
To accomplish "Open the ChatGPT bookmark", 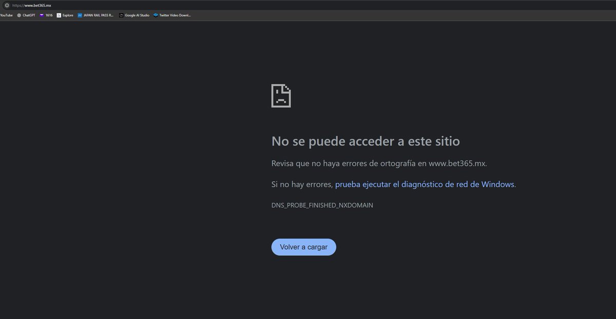I will (x=26, y=15).
